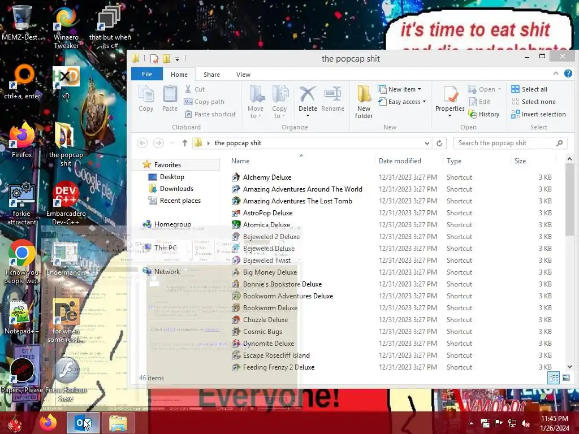Switch to the View ribbon tab
Screen dimensions: 579x434
click(x=243, y=75)
